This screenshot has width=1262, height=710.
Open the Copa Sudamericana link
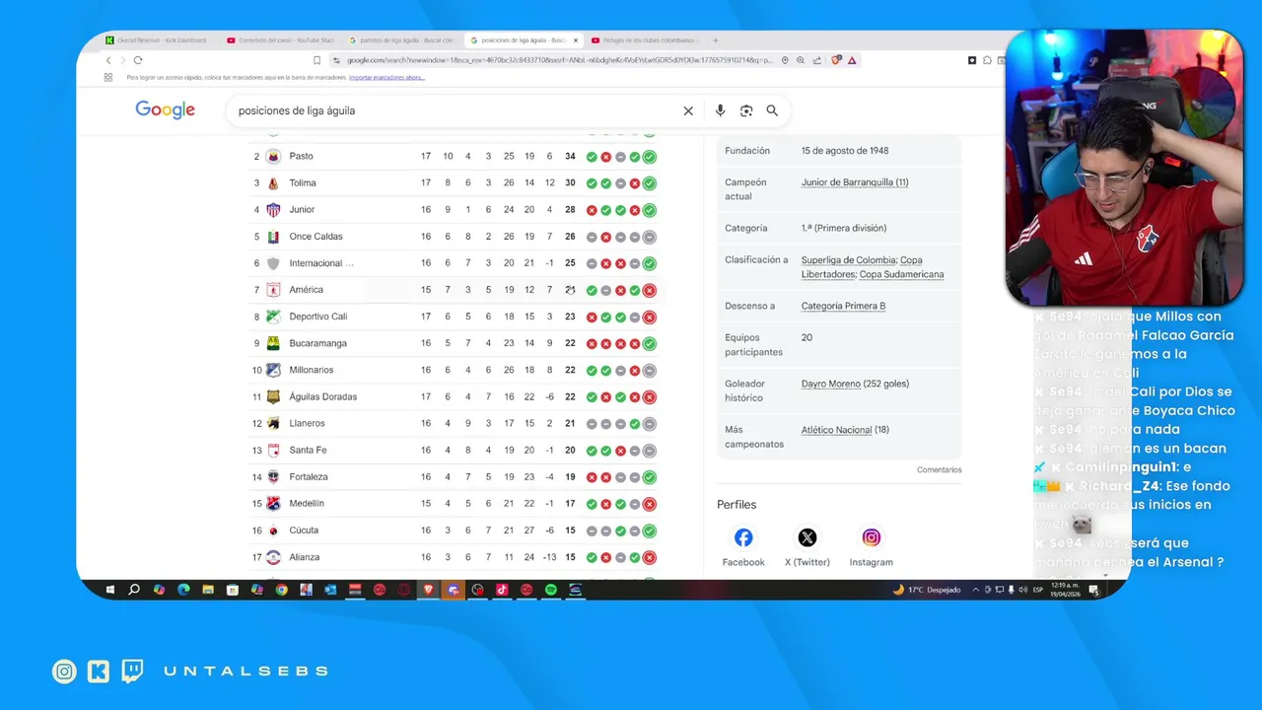coord(901,274)
